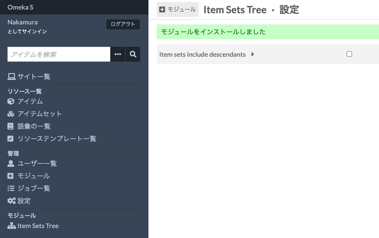Open リソーステンプレート一覧 page
The height and width of the screenshot is (238, 379).
pyautogui.click(x=57, y=139)
